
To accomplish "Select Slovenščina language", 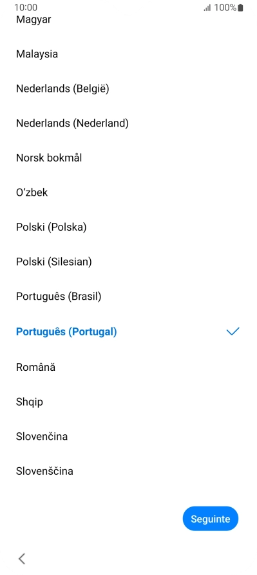I will 128,471.
